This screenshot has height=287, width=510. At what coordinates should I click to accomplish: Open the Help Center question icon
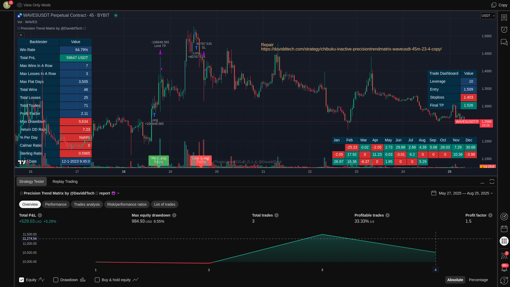coord(504,280)
